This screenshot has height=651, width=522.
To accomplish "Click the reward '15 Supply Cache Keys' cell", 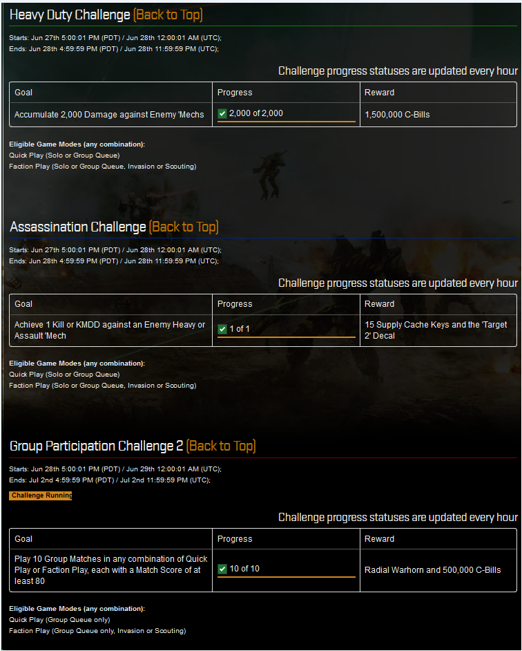I will [x=438, y=330].
